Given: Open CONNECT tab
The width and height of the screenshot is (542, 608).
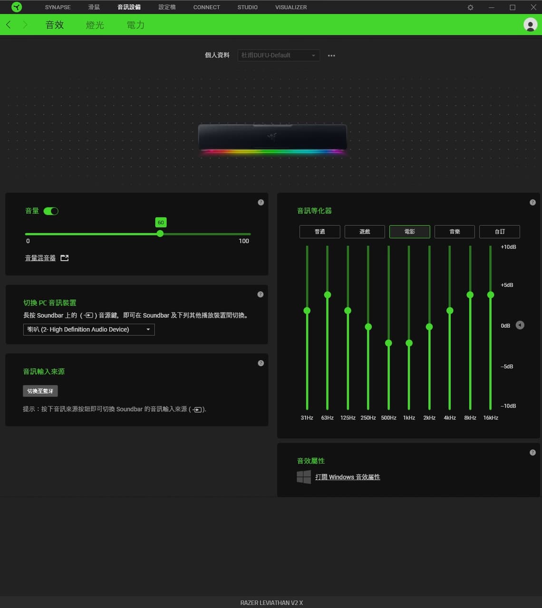Looking at the screenshot, I should tap(206, 8).
